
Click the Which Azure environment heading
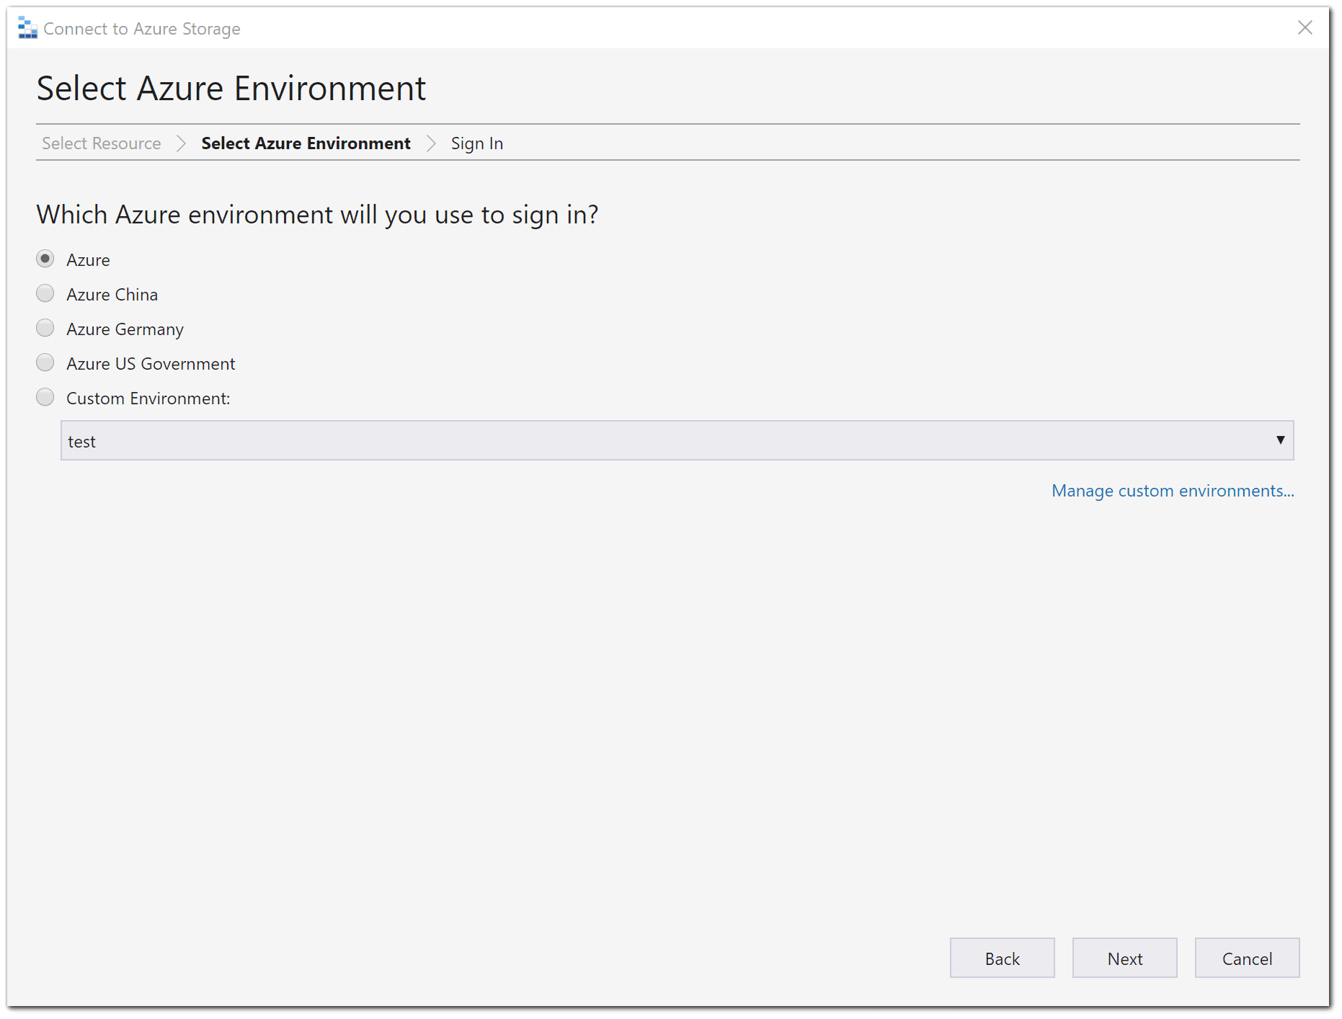pyautogui.click(x=317, y=214)
